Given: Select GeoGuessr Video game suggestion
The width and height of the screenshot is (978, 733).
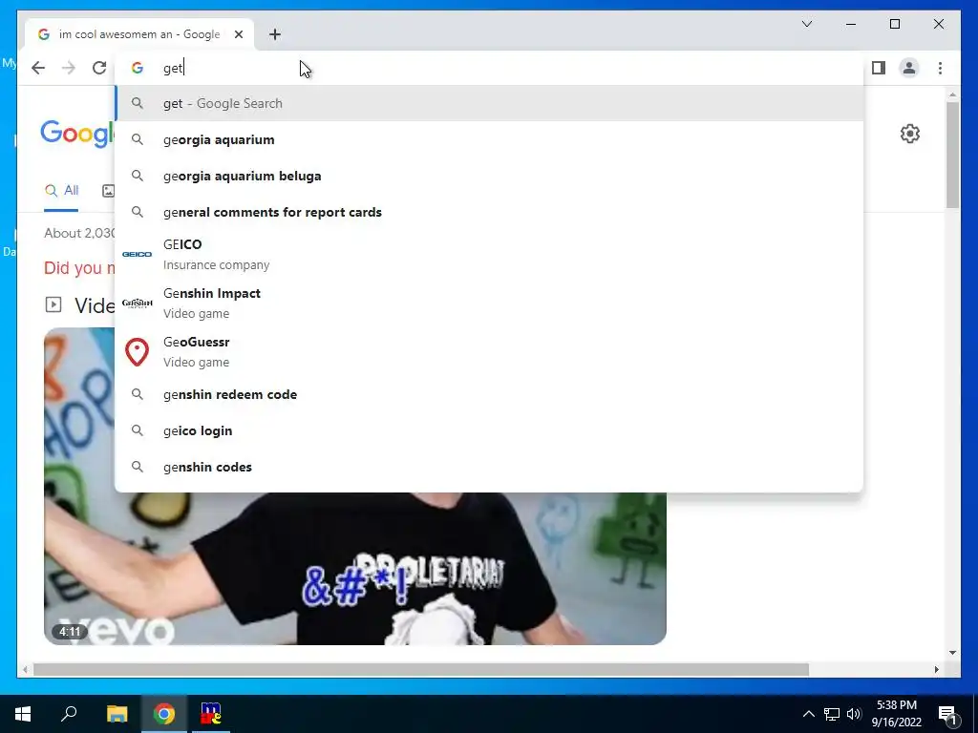Looking at the screenshot, I should [x=490, y=351].
